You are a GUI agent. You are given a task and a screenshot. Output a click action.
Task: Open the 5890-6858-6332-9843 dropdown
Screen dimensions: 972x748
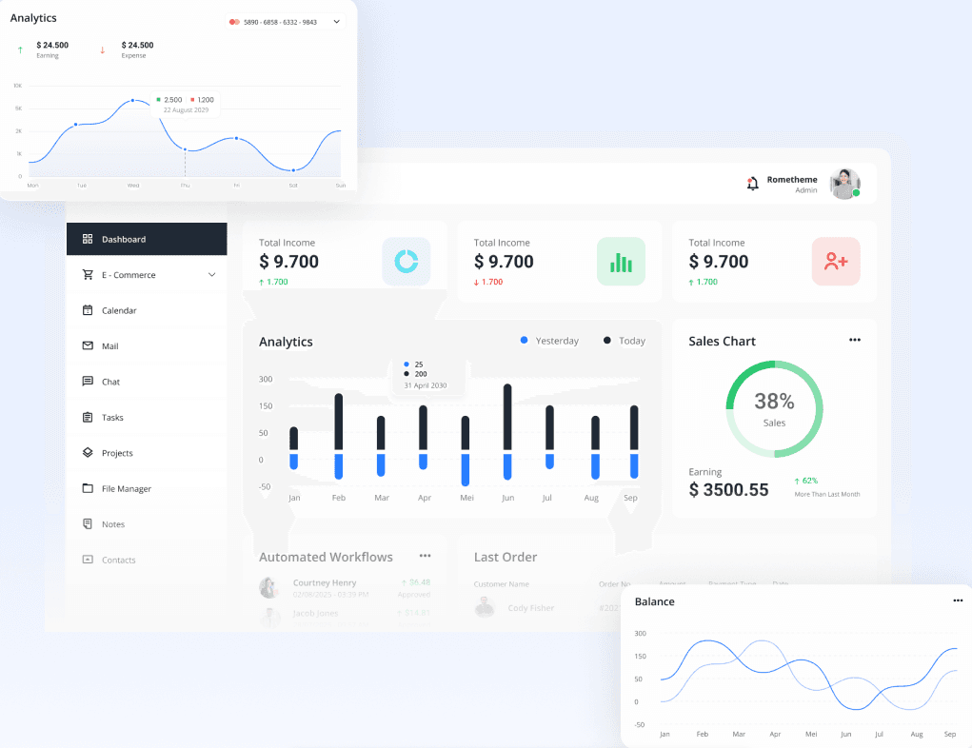pos(286,21)
